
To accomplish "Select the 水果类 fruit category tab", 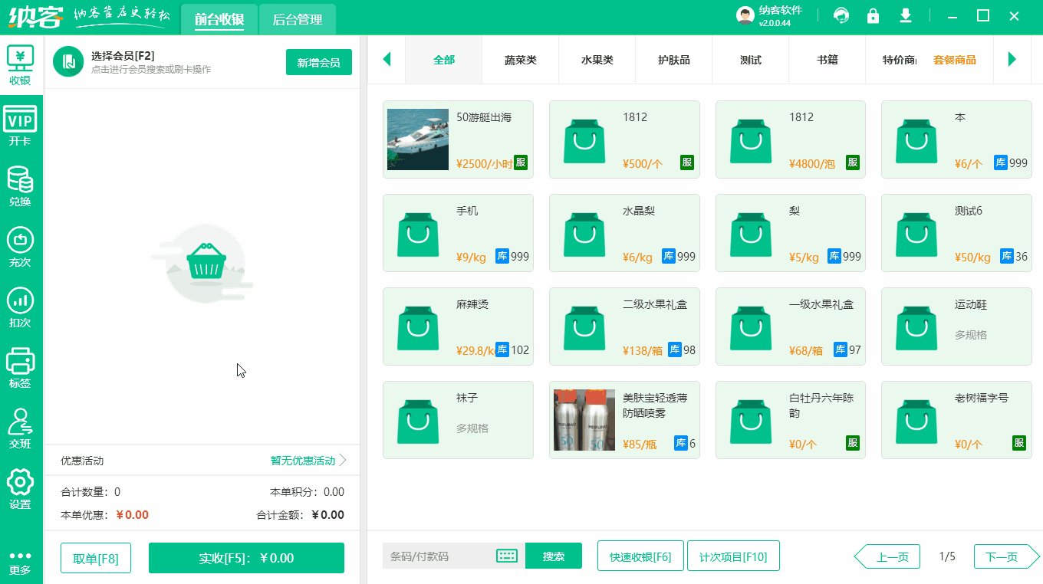I will [x=597, y=59].
